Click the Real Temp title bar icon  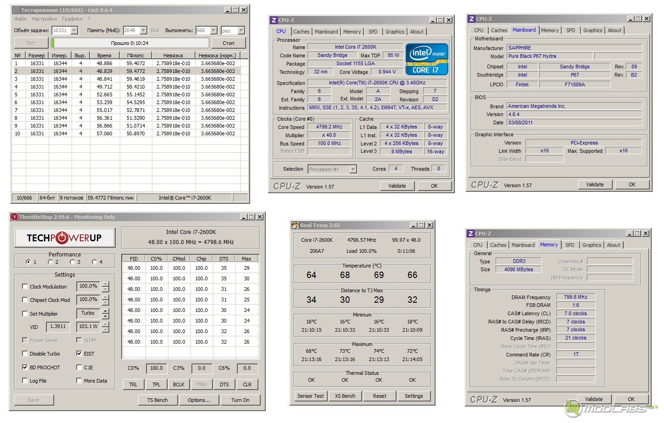(x=296, y=225)
